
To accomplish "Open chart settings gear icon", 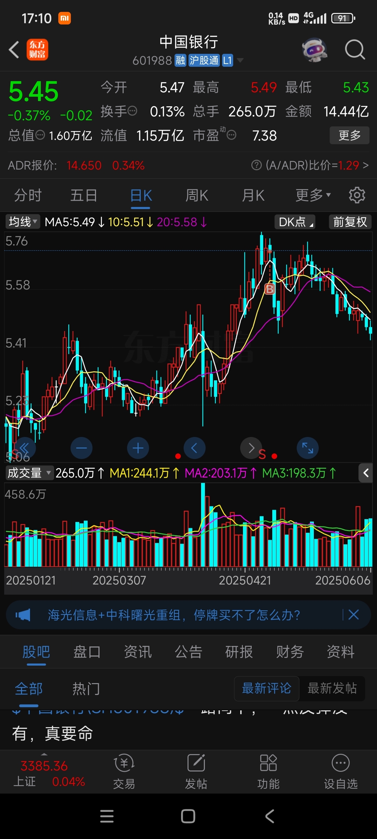I will pos(357,195).
